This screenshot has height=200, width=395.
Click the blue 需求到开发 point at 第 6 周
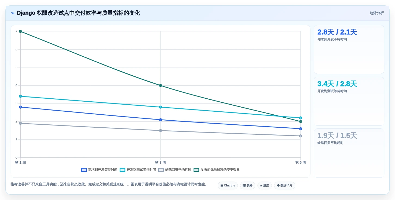tap(301, 129)
